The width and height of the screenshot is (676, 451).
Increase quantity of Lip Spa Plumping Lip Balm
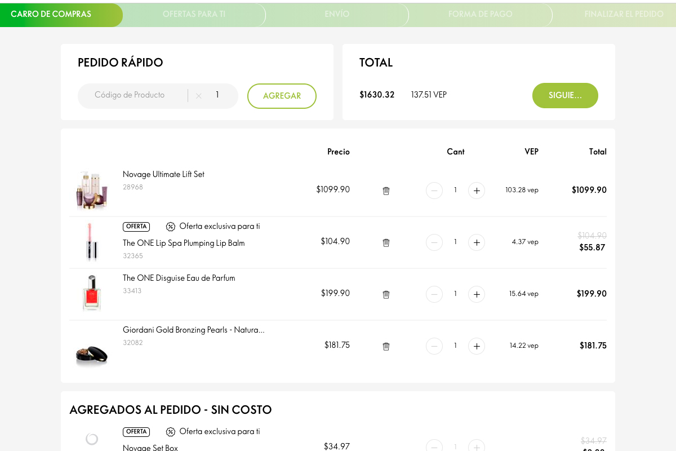(x=477, y=242)
